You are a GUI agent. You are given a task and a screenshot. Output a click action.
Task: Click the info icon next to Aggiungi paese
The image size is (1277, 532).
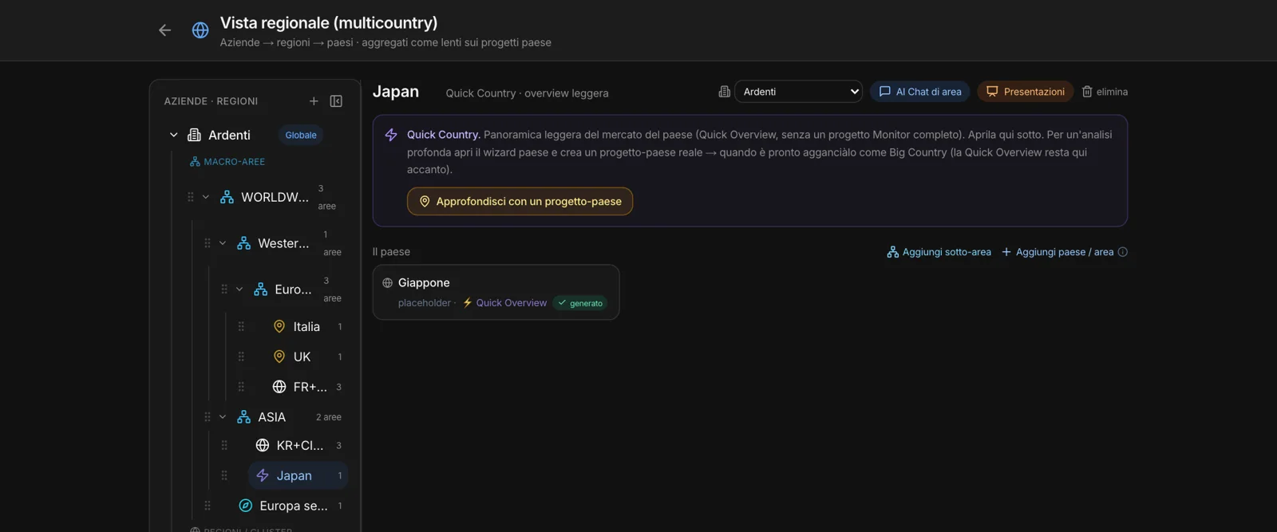[1123, 252]
